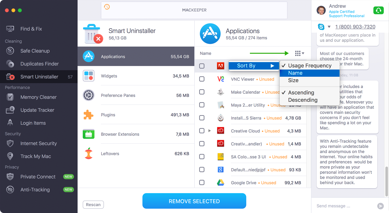Open the Skype contact method dropdown arrow

point(329,27)
